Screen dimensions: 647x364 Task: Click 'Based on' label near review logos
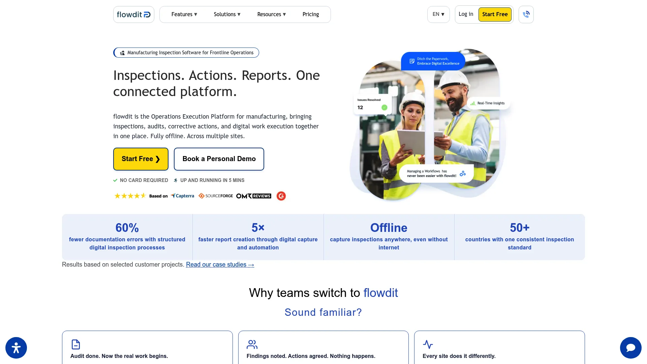click(x=158, y=196)
